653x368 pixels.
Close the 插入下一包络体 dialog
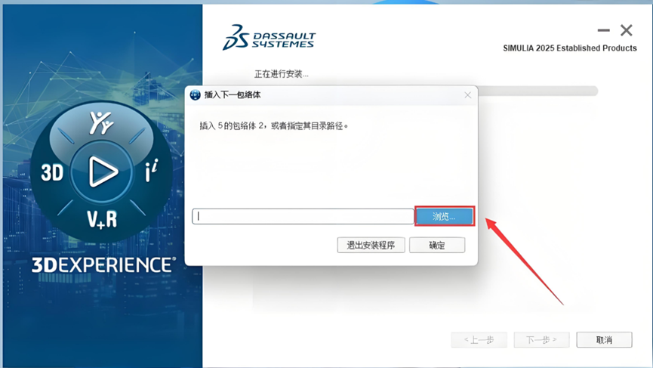(468, 95)
